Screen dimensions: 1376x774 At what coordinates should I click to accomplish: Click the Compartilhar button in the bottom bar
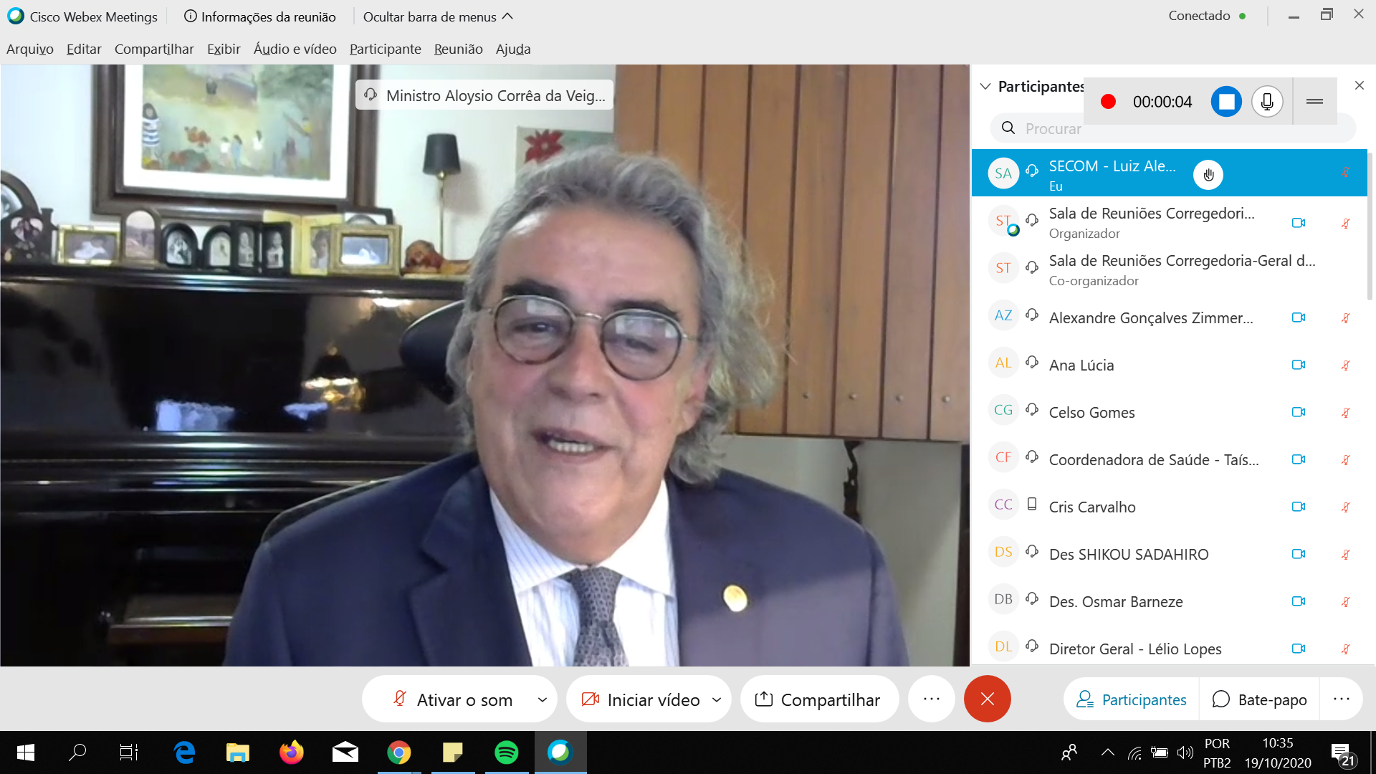(818, 699)
